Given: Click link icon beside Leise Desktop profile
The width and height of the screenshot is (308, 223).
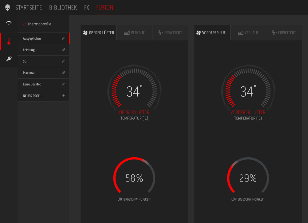Looking at the screenshot, I should [63, 84].
